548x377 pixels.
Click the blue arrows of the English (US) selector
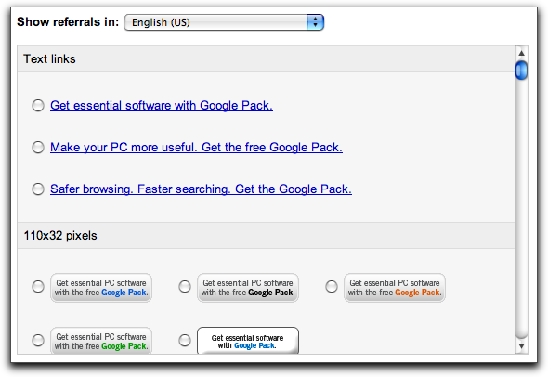316,22
